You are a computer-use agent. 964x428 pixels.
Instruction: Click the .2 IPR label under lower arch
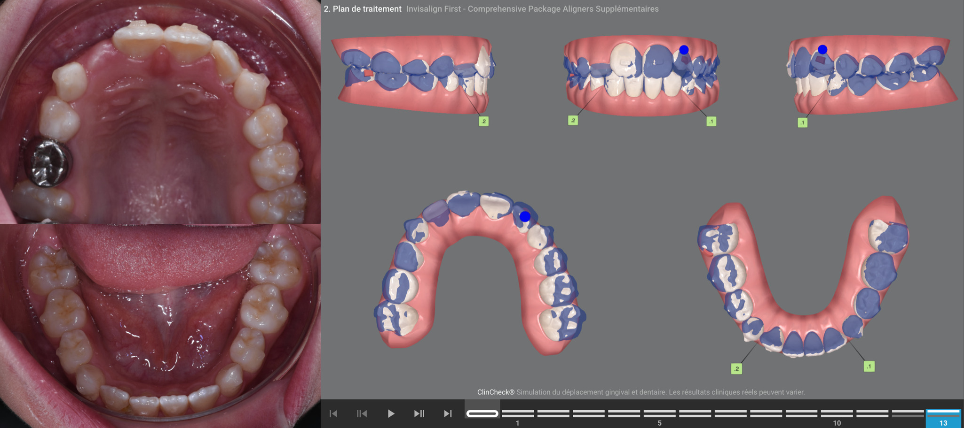tap(736, 368)
